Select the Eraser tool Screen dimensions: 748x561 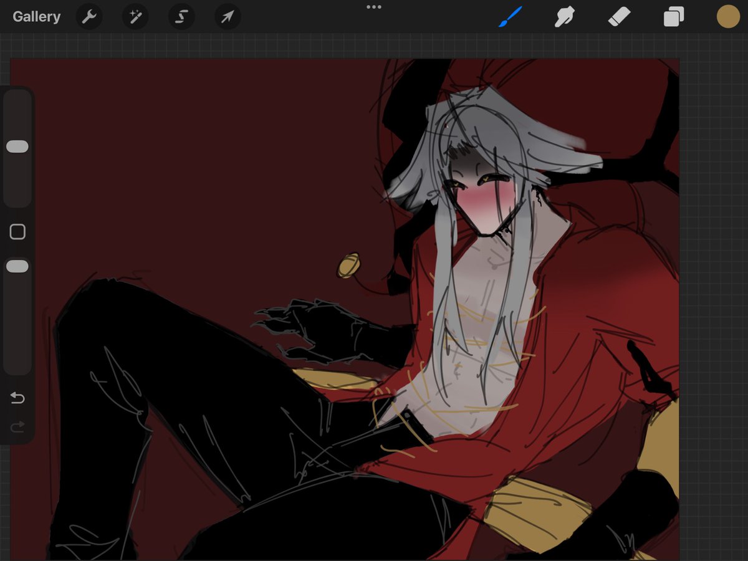[619, 17]
